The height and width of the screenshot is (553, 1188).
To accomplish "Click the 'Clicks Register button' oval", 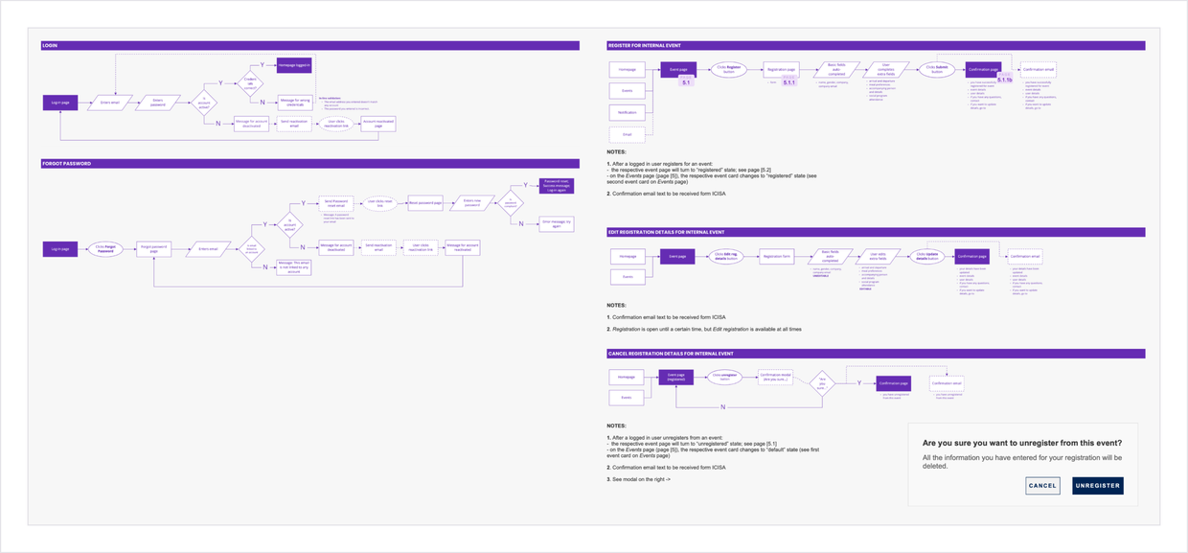I will pyautogui.click(x=730, y=69).
